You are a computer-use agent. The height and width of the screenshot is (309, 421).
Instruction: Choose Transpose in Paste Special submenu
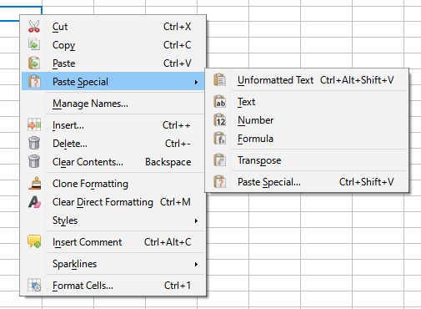pyautogui.click(x=307, y=160)
